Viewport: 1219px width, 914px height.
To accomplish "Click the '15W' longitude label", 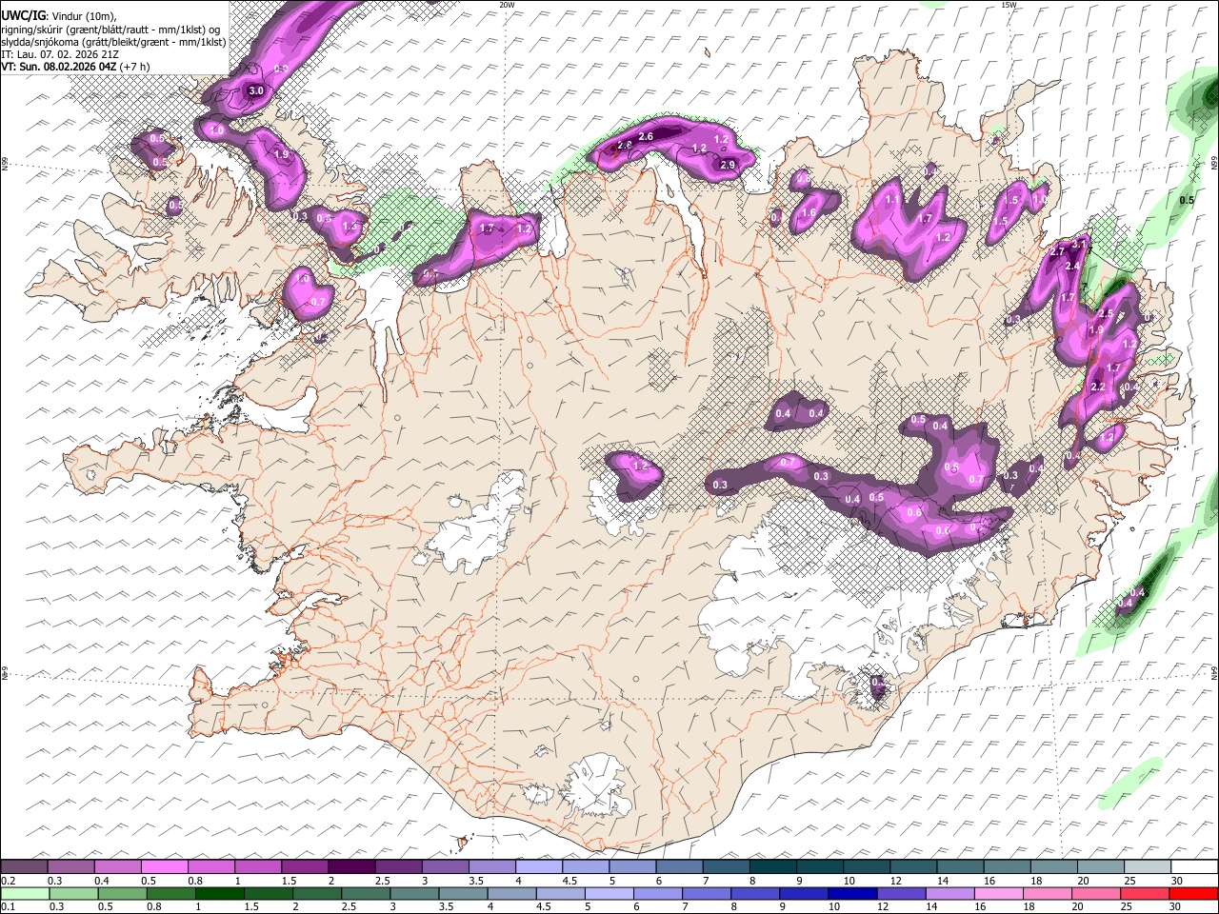I will pos(1008,5).
